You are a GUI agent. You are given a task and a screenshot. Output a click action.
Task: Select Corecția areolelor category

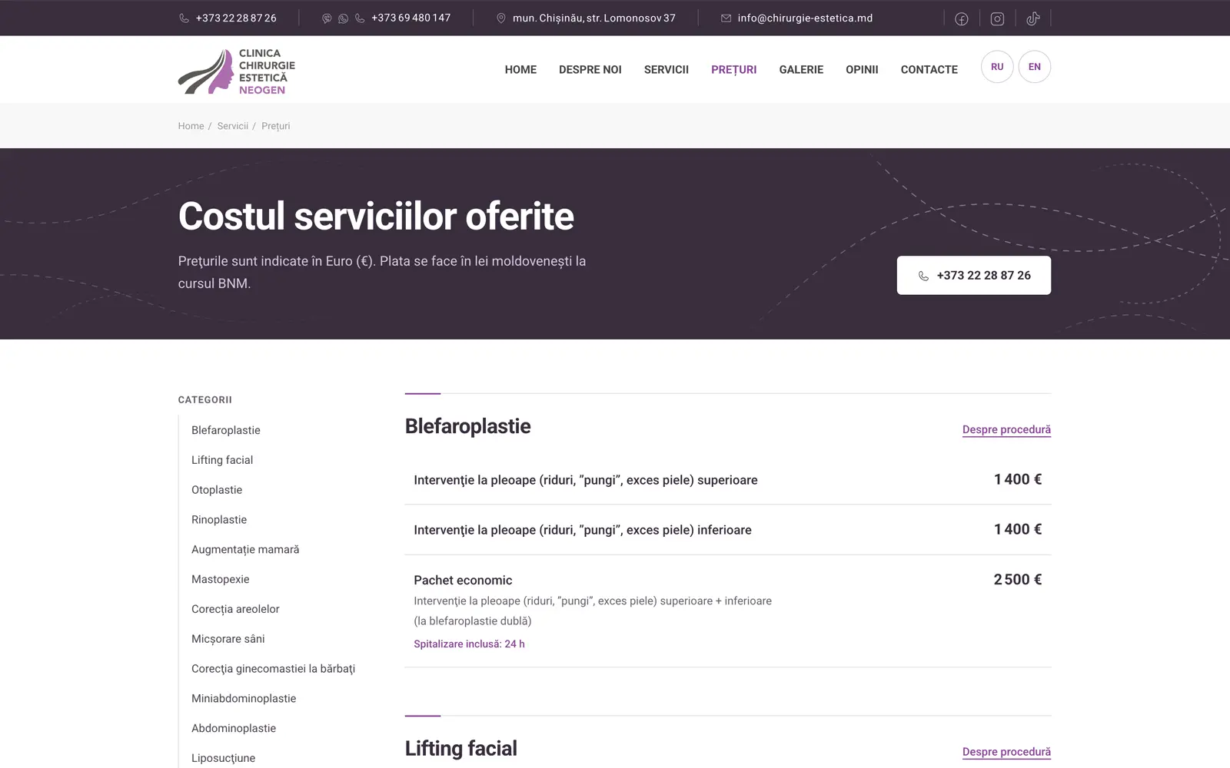[235, 609]
